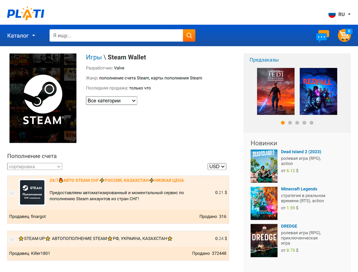Click the Dead Island 2 price 6.12 $
Viewport: 358px width, 272px height.
tap(292, 171)
